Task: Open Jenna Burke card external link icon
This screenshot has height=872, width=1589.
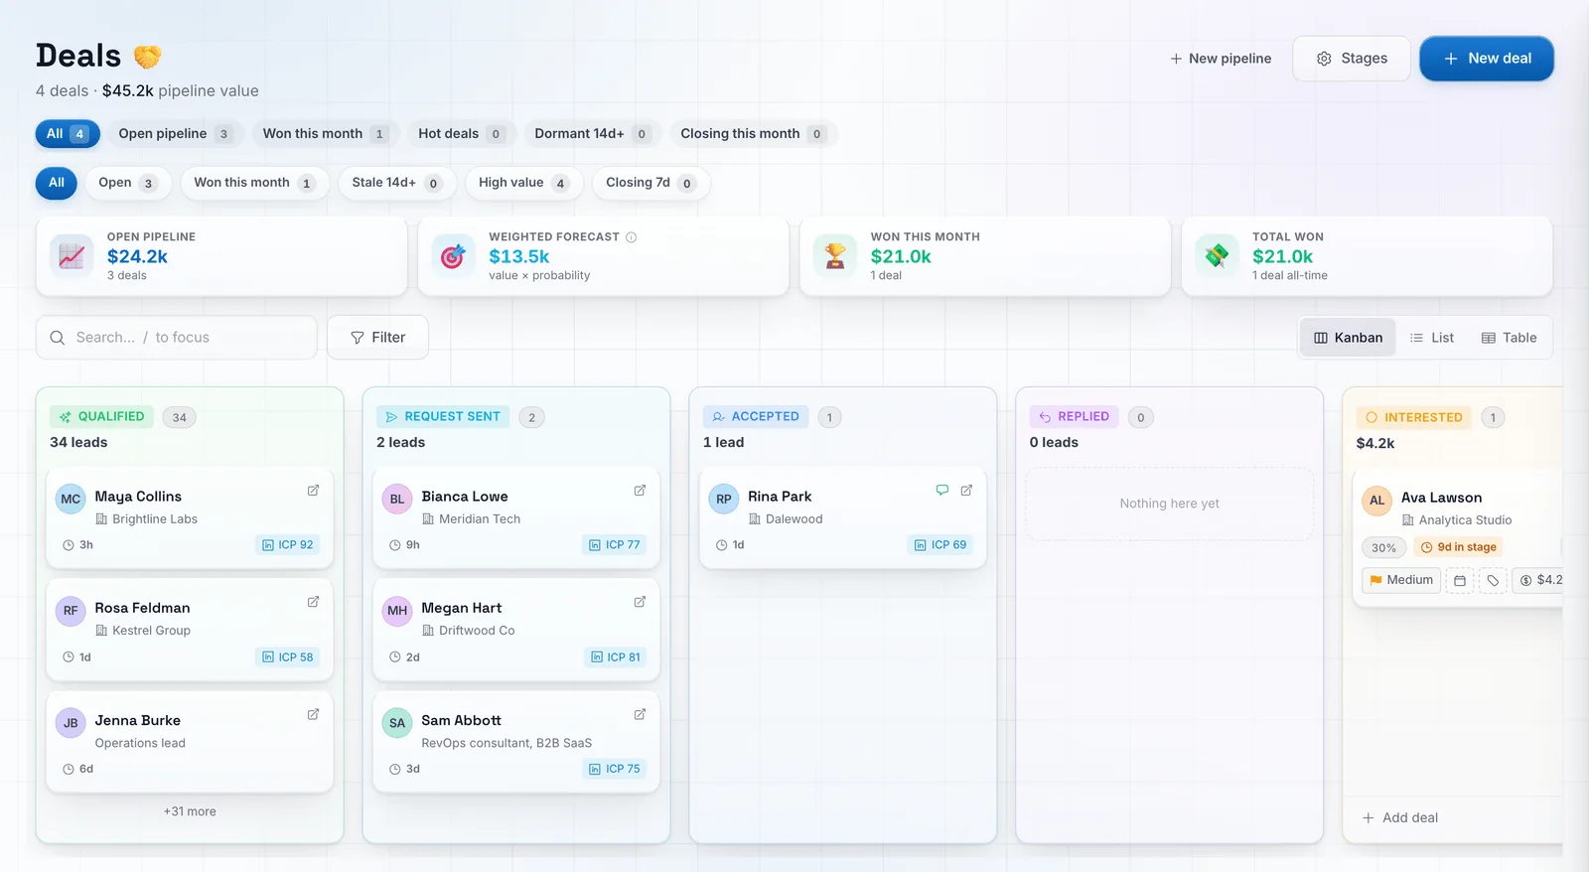Action: point(313,714)
